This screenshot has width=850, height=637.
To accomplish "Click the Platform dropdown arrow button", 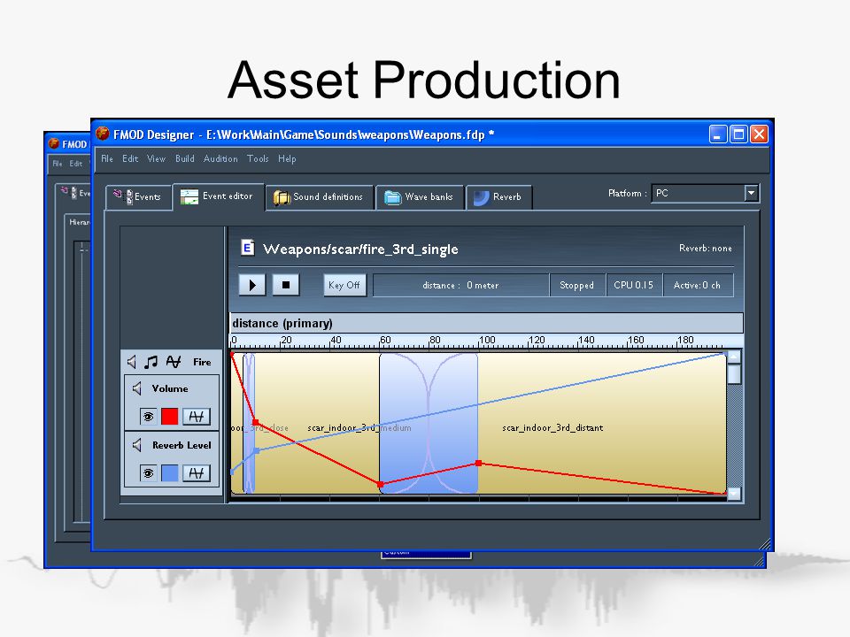I will (x=751, y=194).
